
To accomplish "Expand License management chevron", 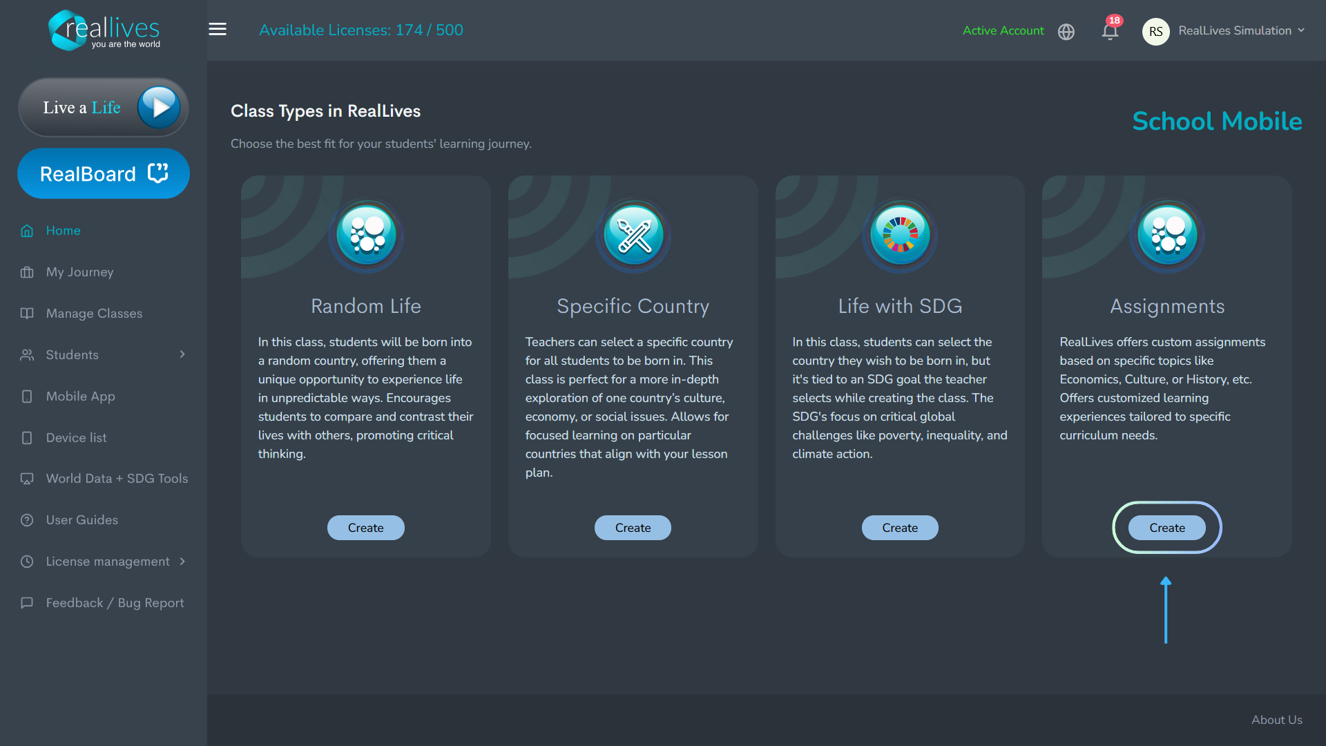I will 182,562.
